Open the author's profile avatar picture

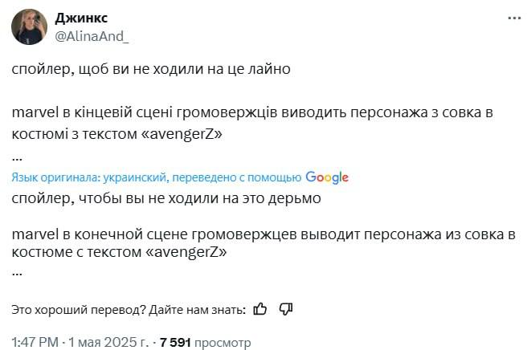(x=29, y=27)
